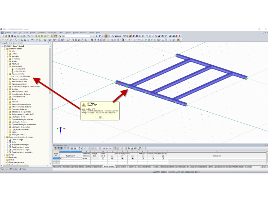Toggle the AJUSTAR status bar button

click(157, 172)
